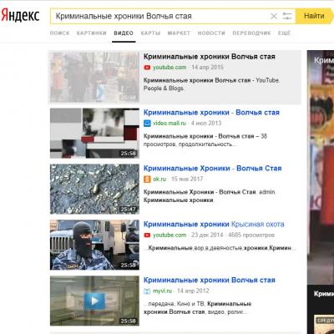Screen dimensions: 334x334
Task: Open Криминальные хроники Крысиная охота link
Action: coord(214,225)
